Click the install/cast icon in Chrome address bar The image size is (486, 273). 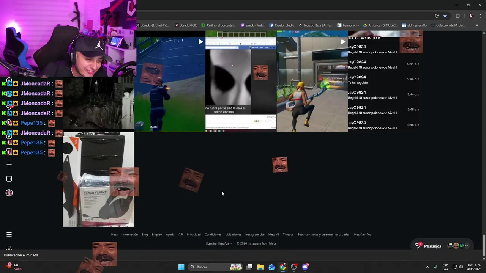(x=437, y=16)
